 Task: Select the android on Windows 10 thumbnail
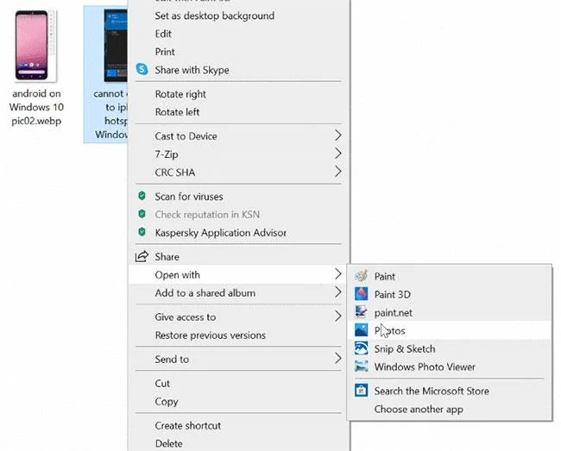[x=35, y=46]
